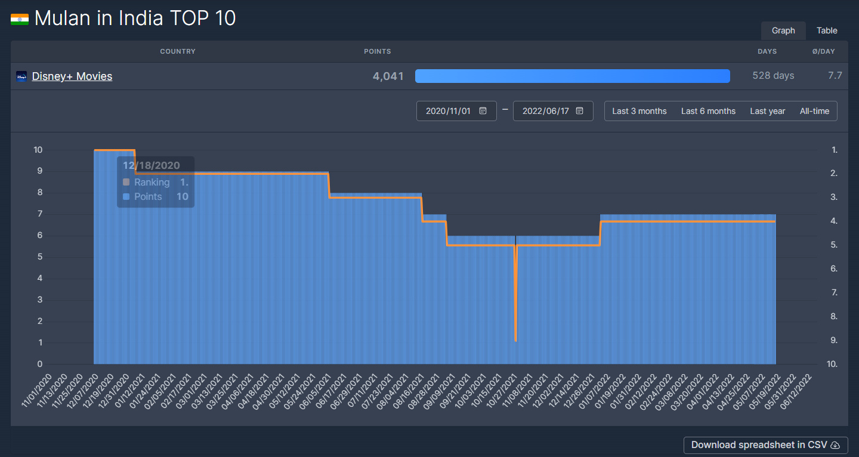Click the 528 days value
Image resolution: width=859 pixels, height=457 pixels.
pyautogui.click(x=774, y=76)
